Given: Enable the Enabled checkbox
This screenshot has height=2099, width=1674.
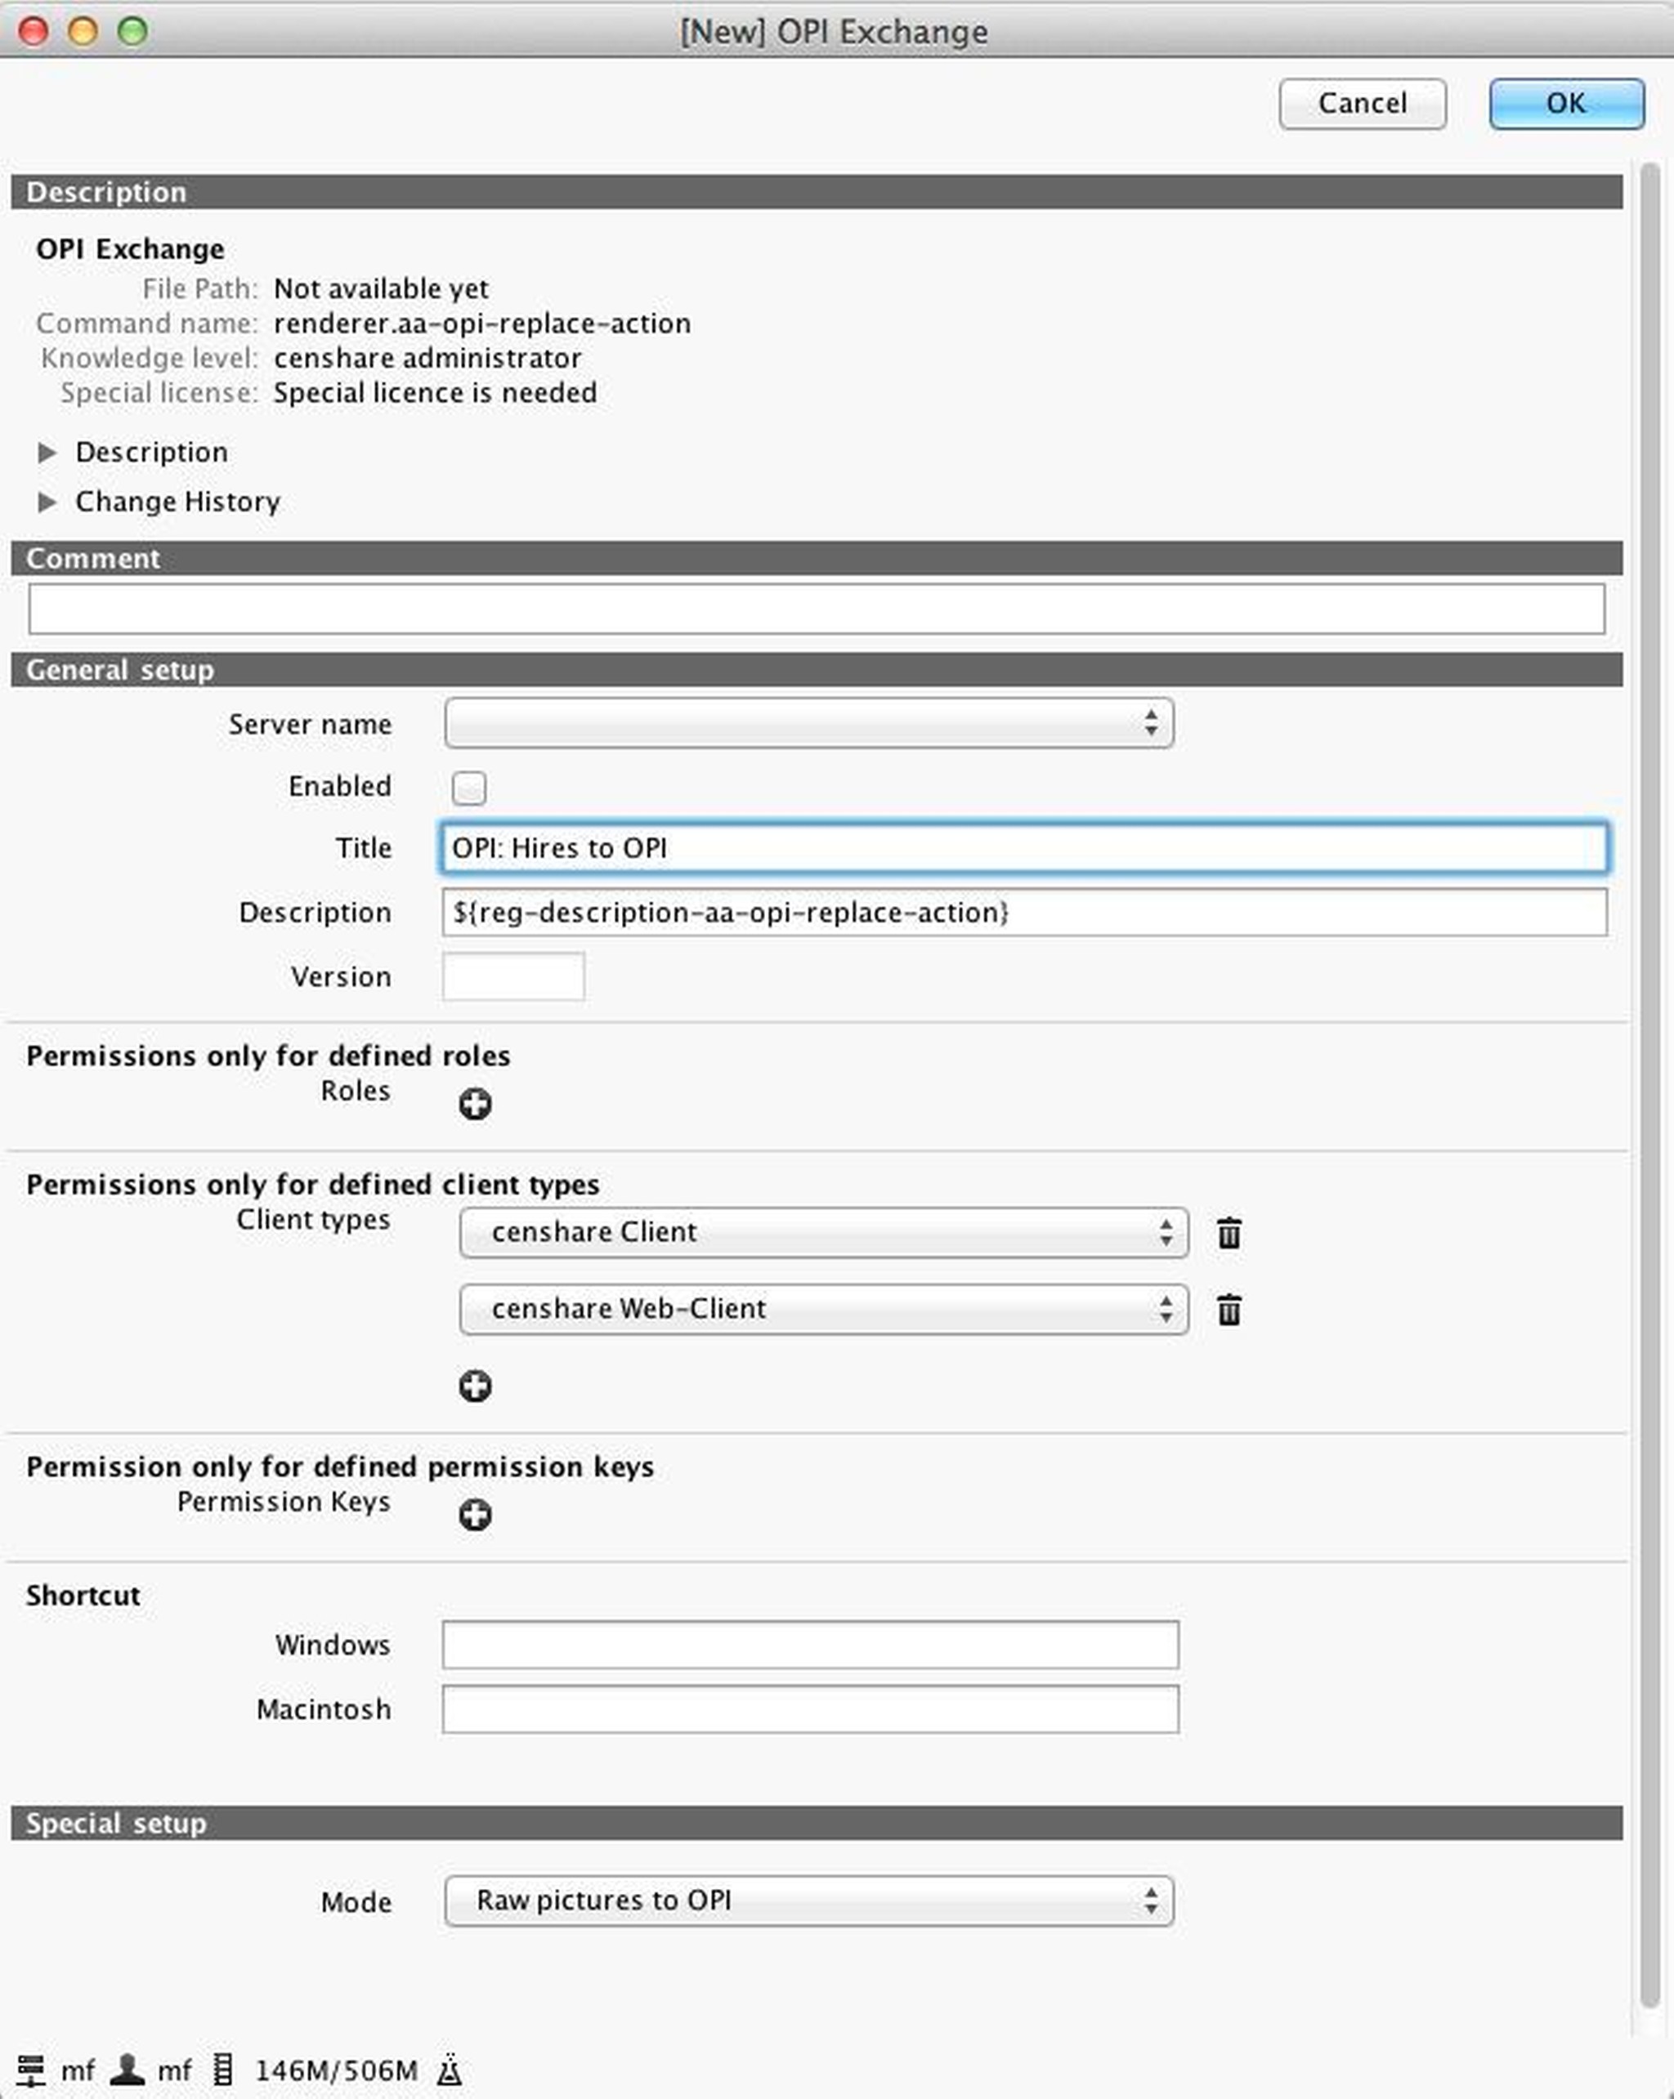Looking at the screenshot, I should (x=469, y=788).
